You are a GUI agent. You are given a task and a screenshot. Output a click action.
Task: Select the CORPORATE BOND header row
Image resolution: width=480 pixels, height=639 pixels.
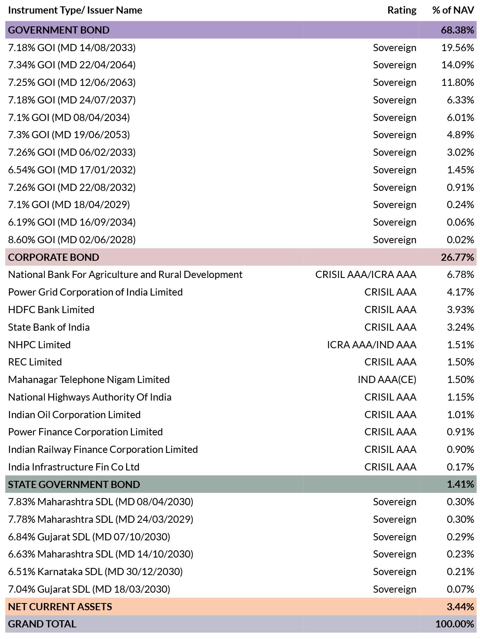click(x=53, y=257)
